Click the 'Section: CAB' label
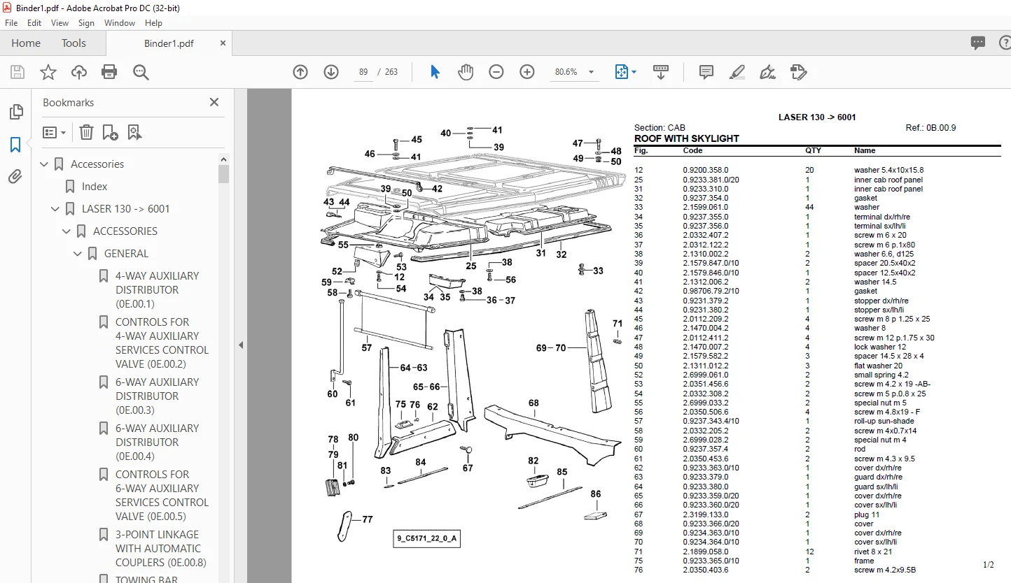The height and width of the screenshot is (583, 1011). [660, 128]
